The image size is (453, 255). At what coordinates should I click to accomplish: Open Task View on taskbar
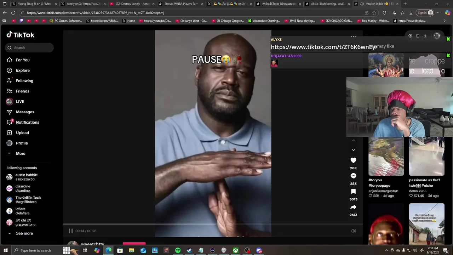[x=85, y=250]
